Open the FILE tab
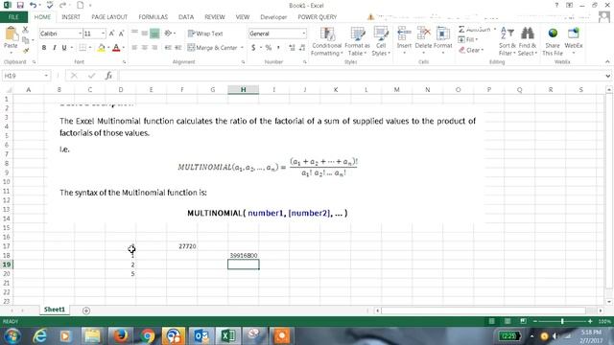This screenshot has width=614, height=345. (x=13, y=17)
